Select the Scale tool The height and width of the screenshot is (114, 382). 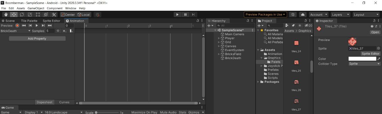click(30, 15)
